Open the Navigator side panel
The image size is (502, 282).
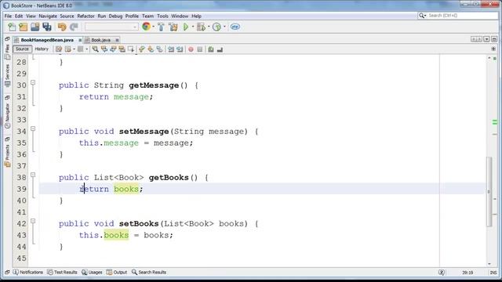(7, 116)
